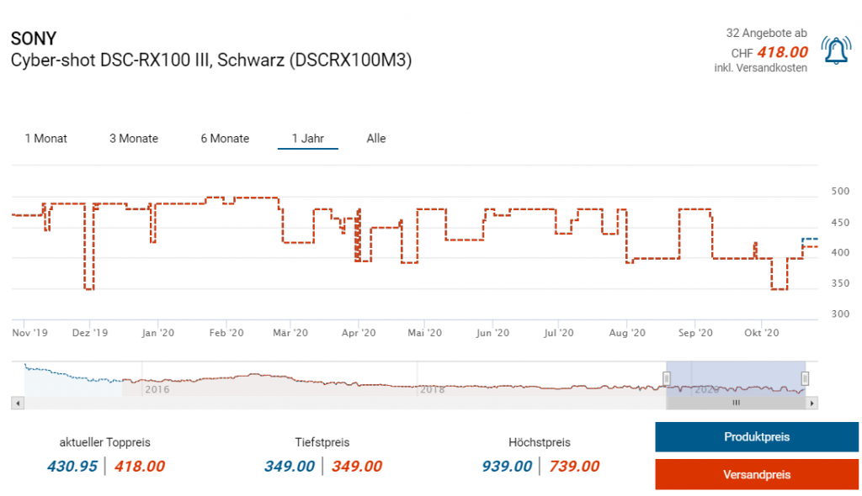The width and height of the screenshot is (862, 496).
Task: Click the Okt '20 axis label
Action: 761,333
